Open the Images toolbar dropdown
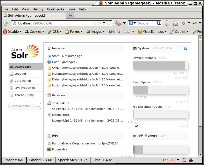Screen dimensions: 204x165 pyautogui.click(x=95, y=31)
